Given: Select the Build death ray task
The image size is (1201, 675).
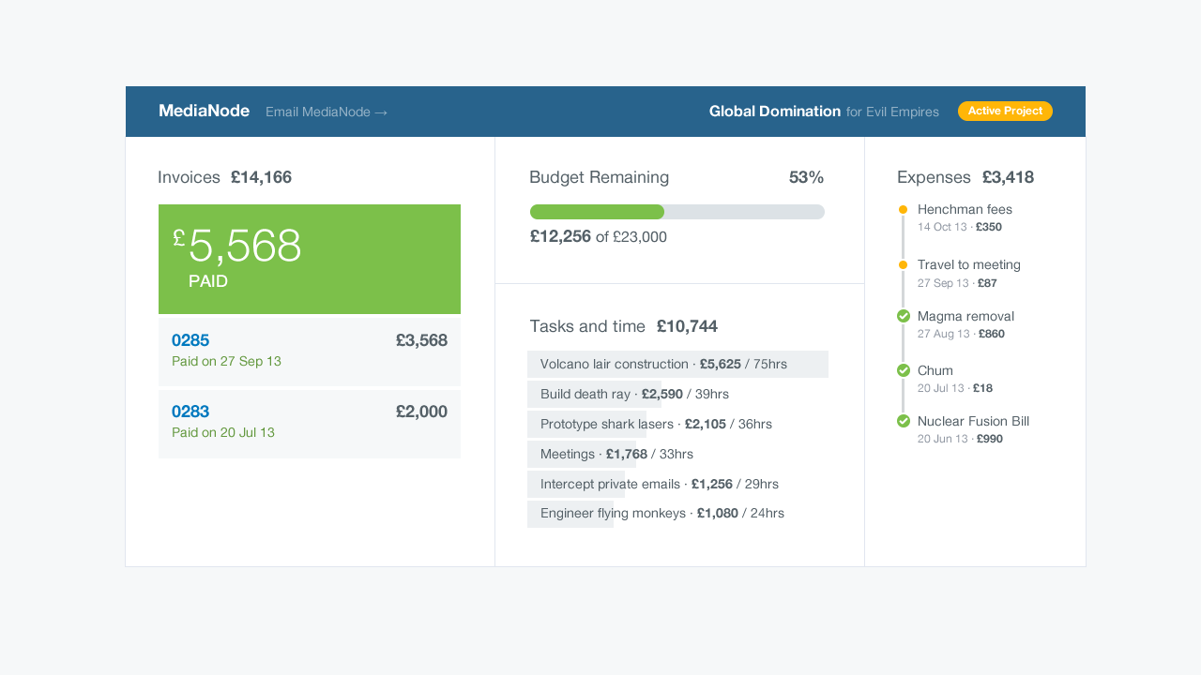Looking at the screenshot, I should pyautogui.click(x=634, y=394).
